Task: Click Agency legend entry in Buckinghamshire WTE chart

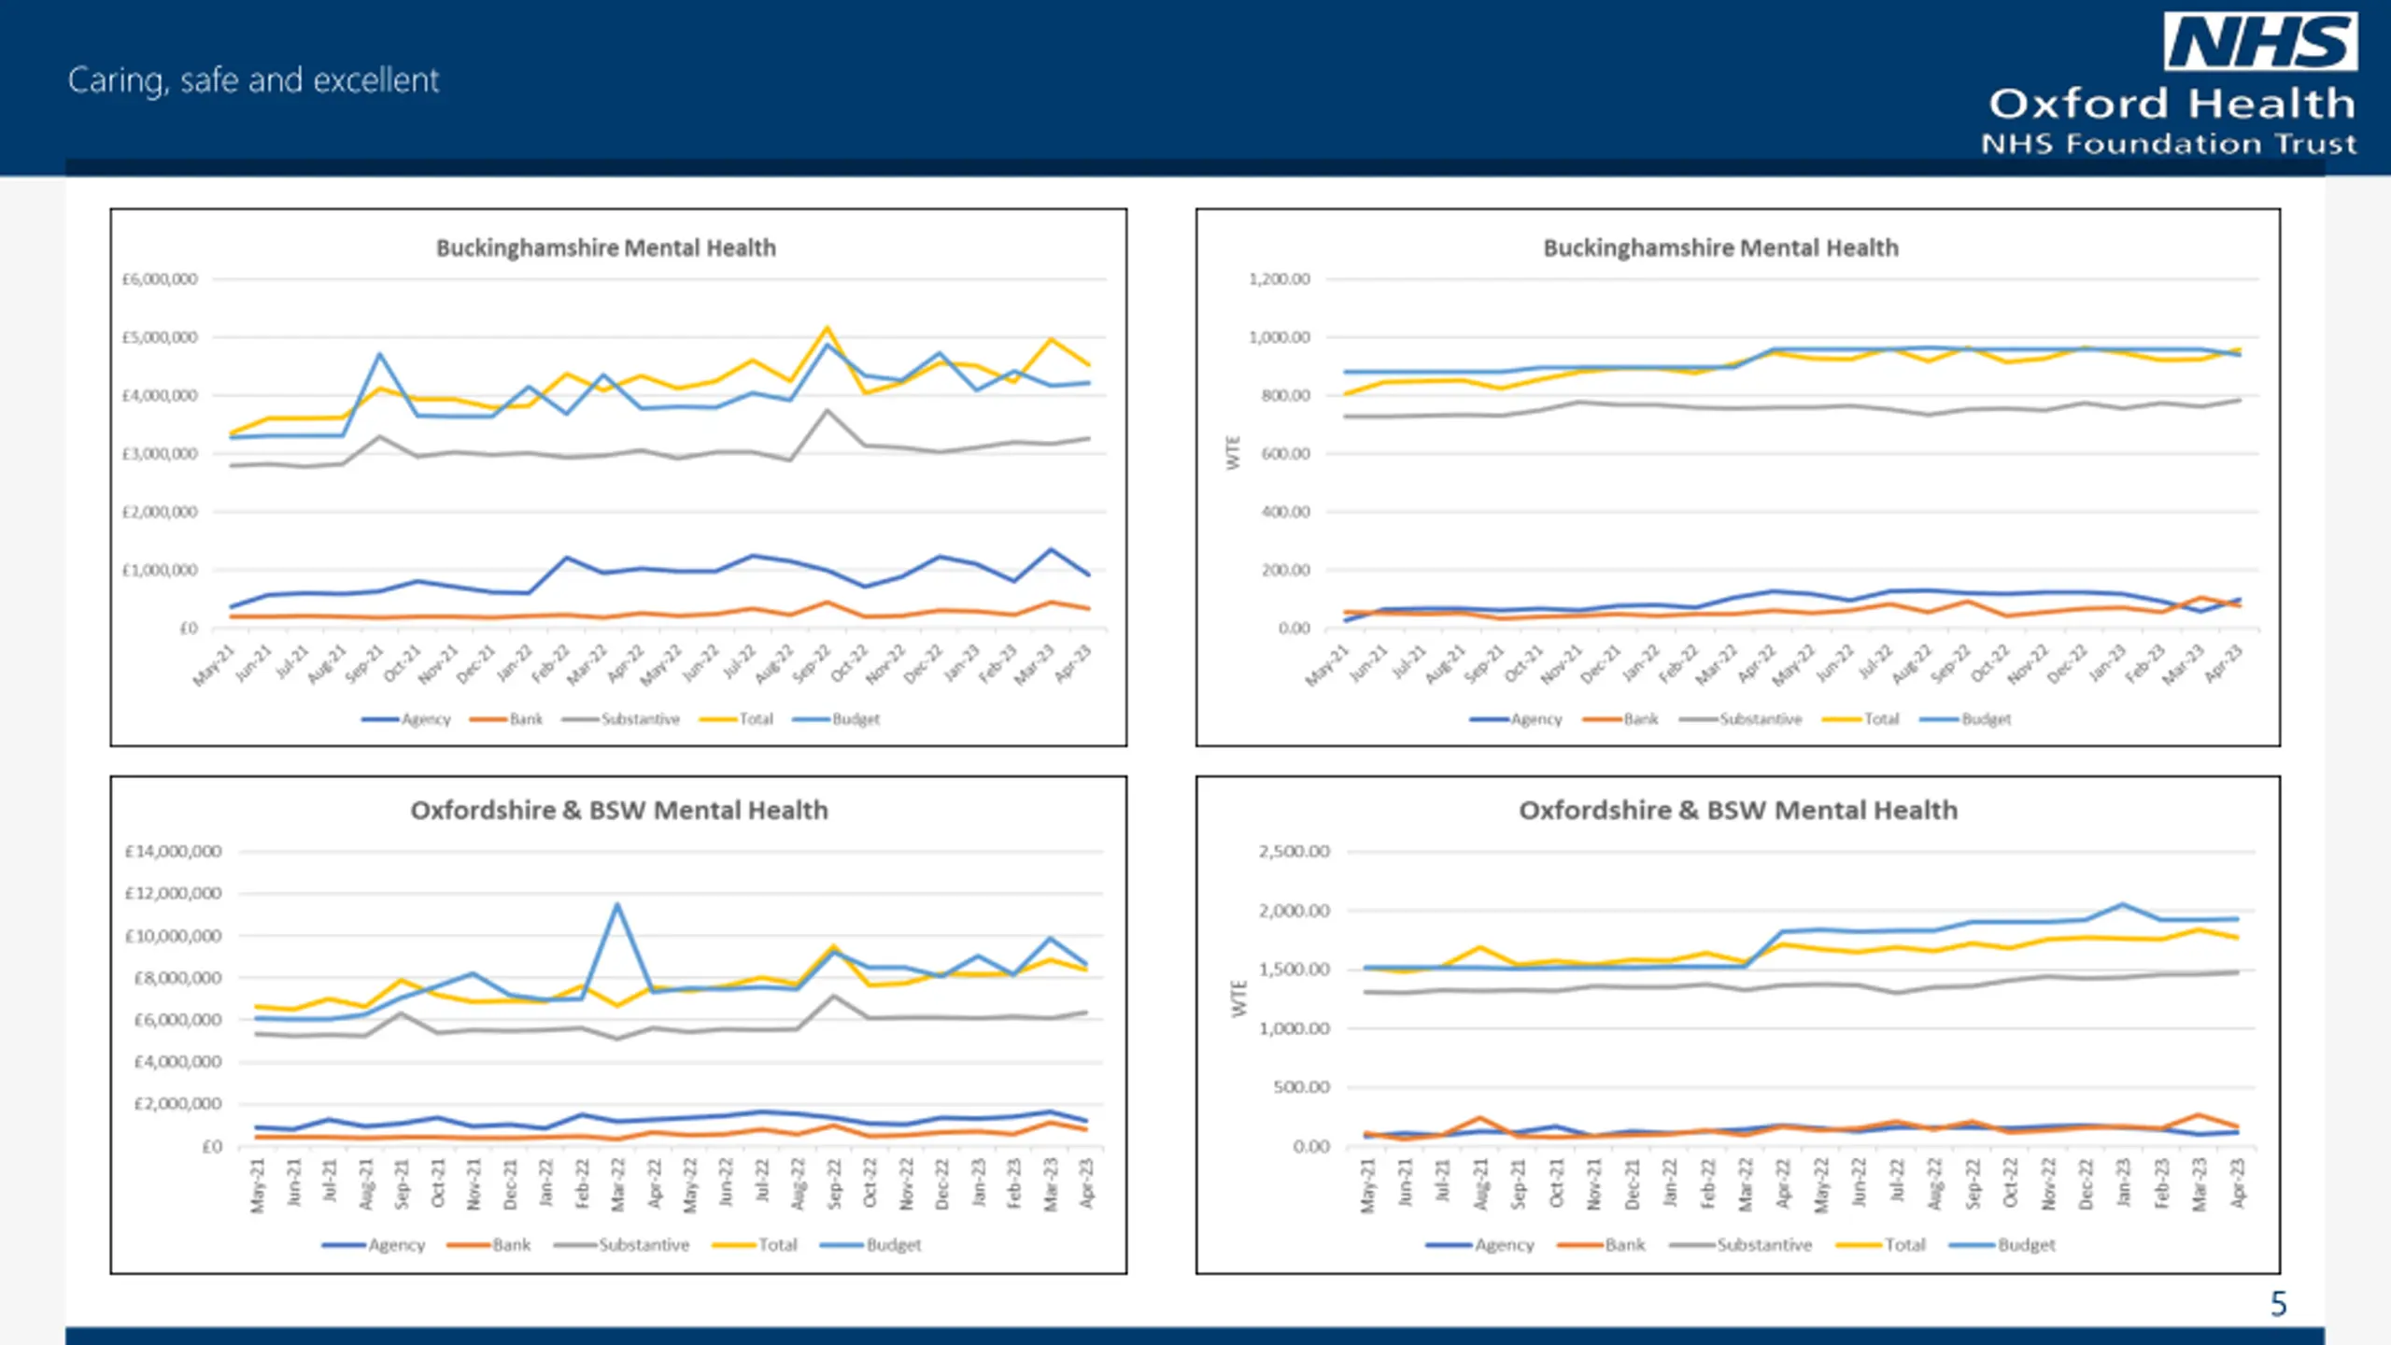Action: (1515, 718)
